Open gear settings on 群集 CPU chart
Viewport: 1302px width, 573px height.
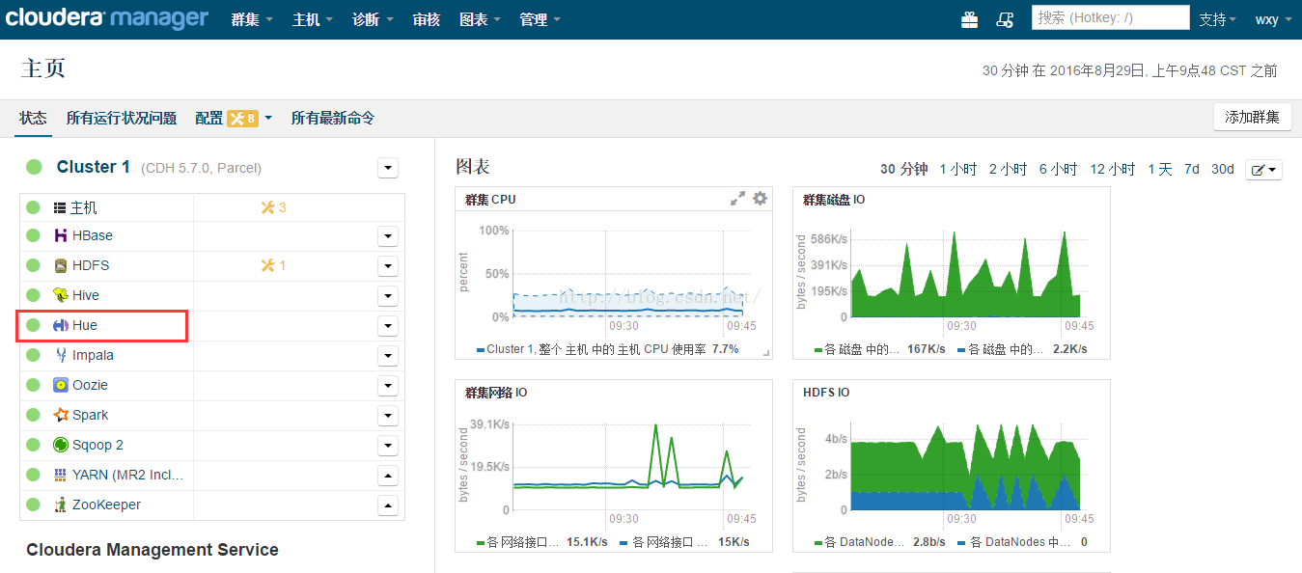pos(760,199)
